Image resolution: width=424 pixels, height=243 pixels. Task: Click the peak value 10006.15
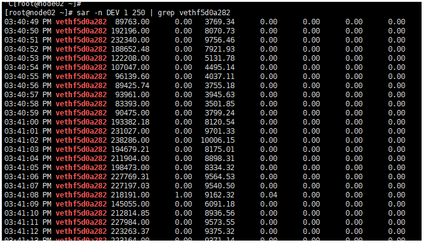click(217, 140)
